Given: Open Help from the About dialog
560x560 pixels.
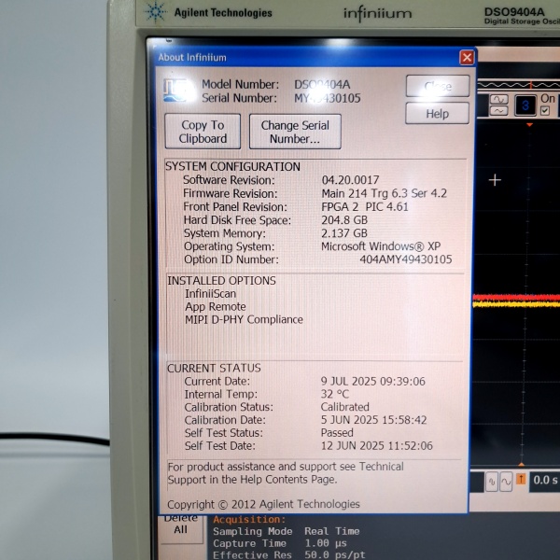Looking at the screenshot, I should (437, 114).
